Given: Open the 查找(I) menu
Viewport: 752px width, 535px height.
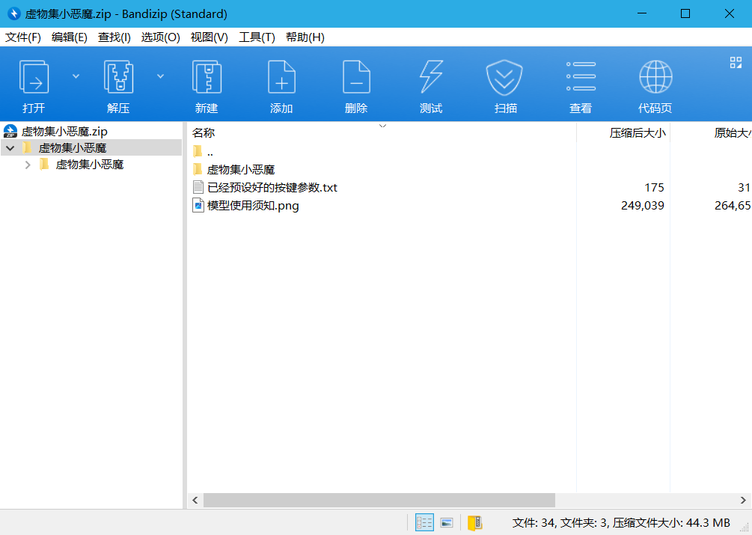Looking at the screenshot, I should point(114,37).
